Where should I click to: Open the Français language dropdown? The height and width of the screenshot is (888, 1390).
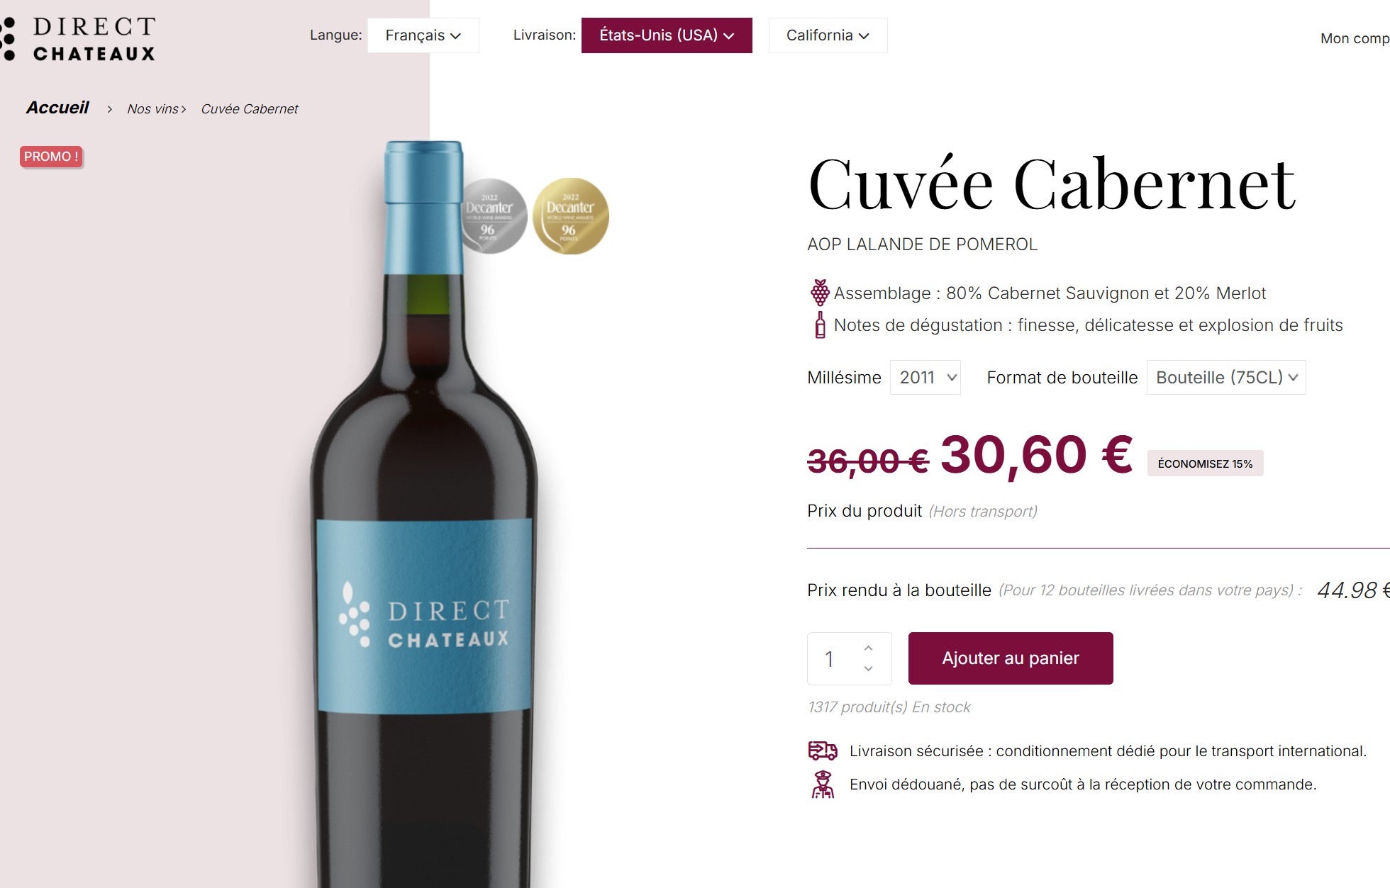[x=423, y=35]
